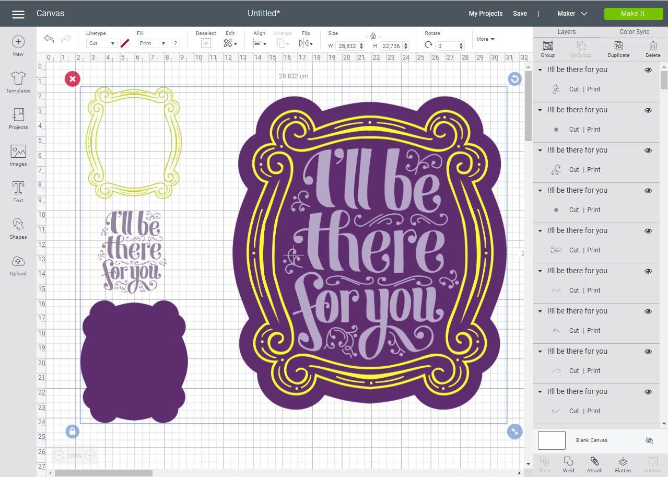
Task: Use the Flatten tool
Action: coord(623,464)
